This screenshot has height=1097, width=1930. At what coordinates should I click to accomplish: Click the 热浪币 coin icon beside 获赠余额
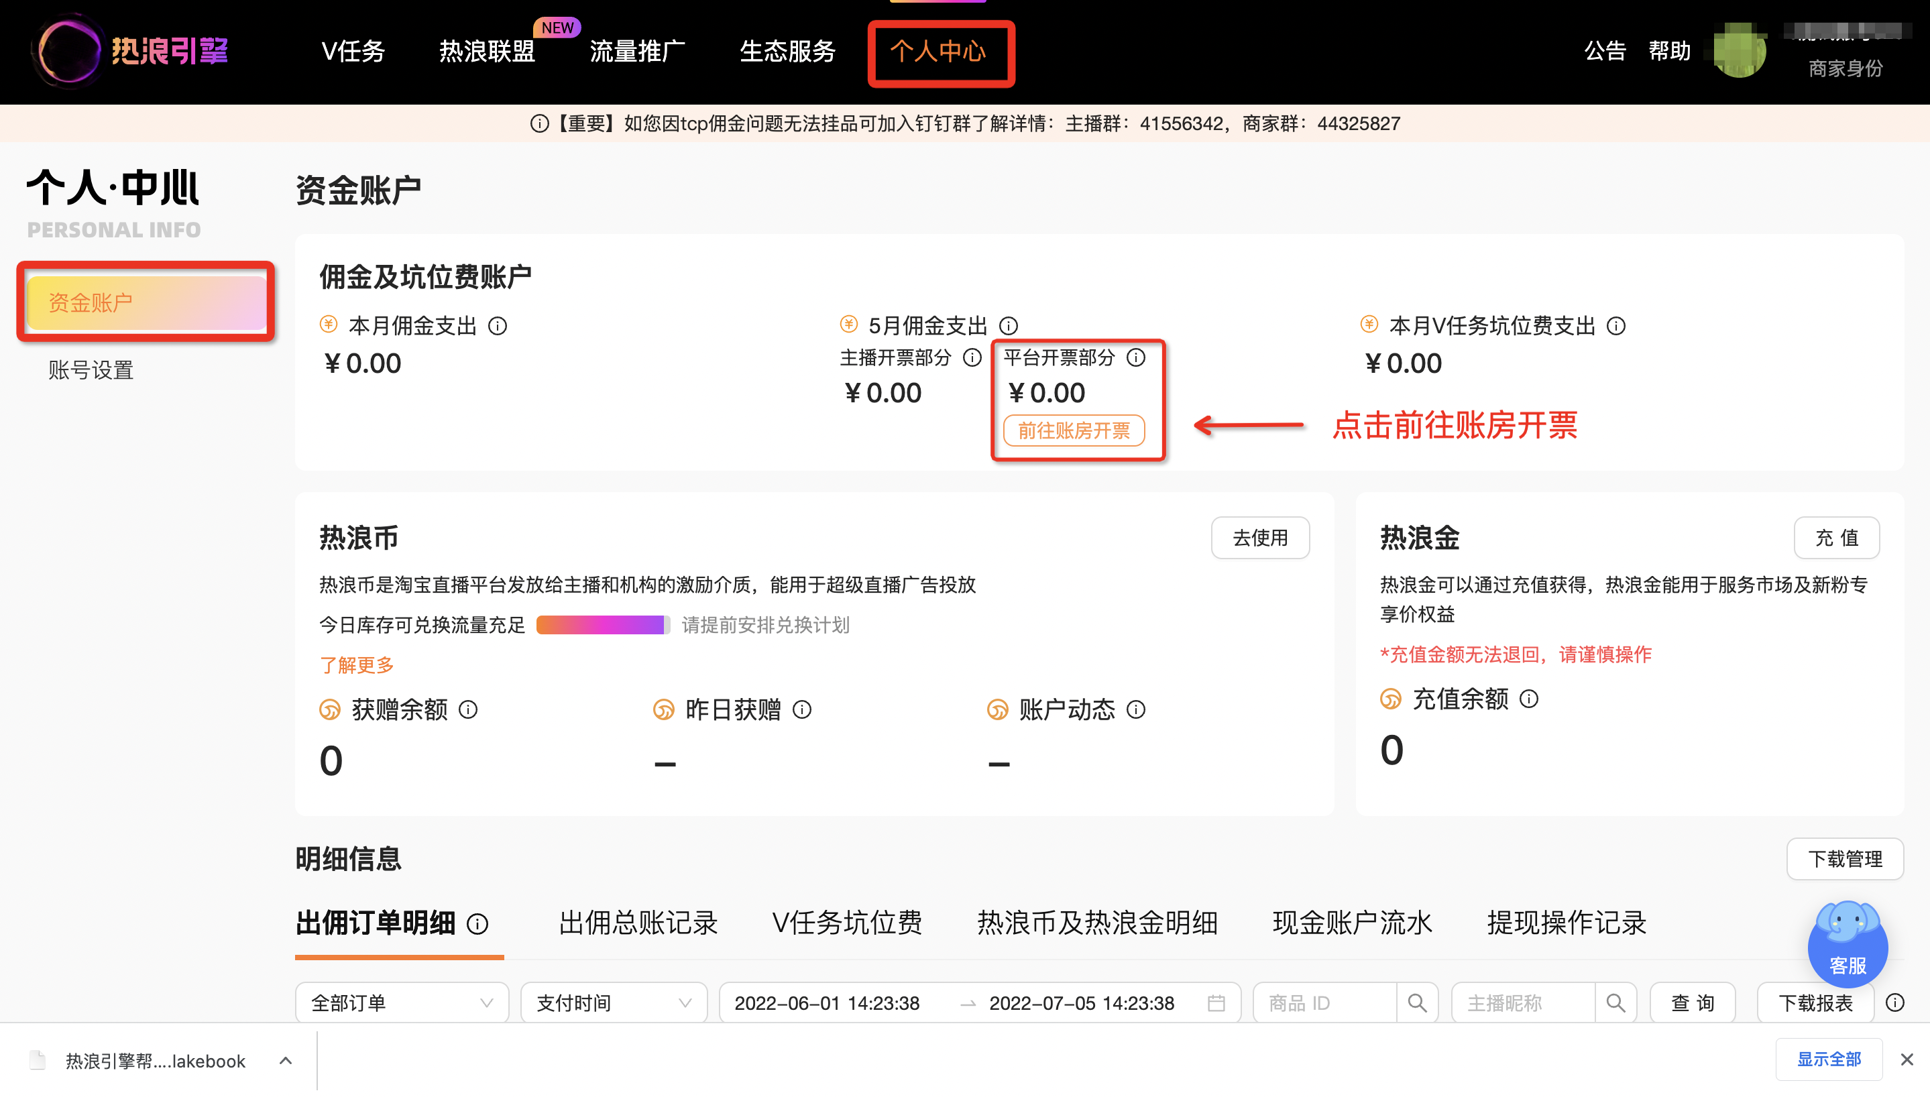click(330, 709)
